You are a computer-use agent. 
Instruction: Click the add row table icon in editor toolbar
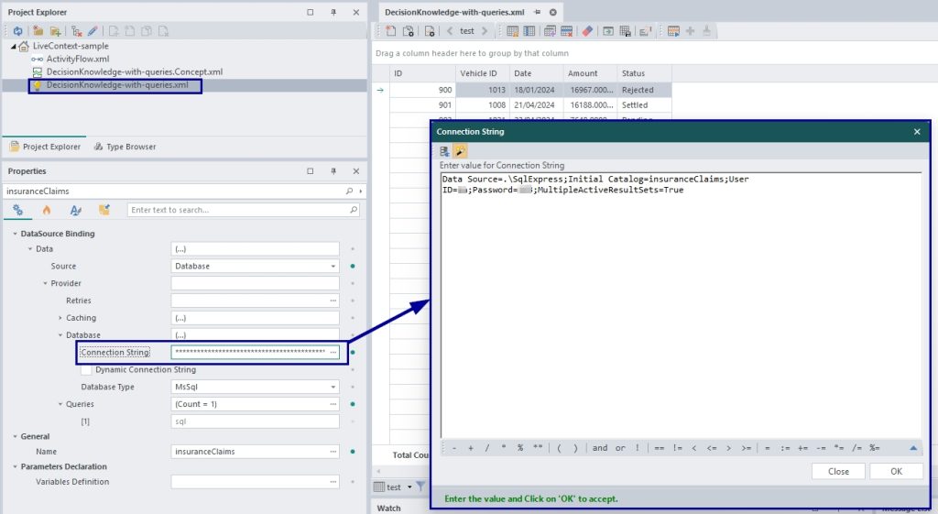(550, 31)
